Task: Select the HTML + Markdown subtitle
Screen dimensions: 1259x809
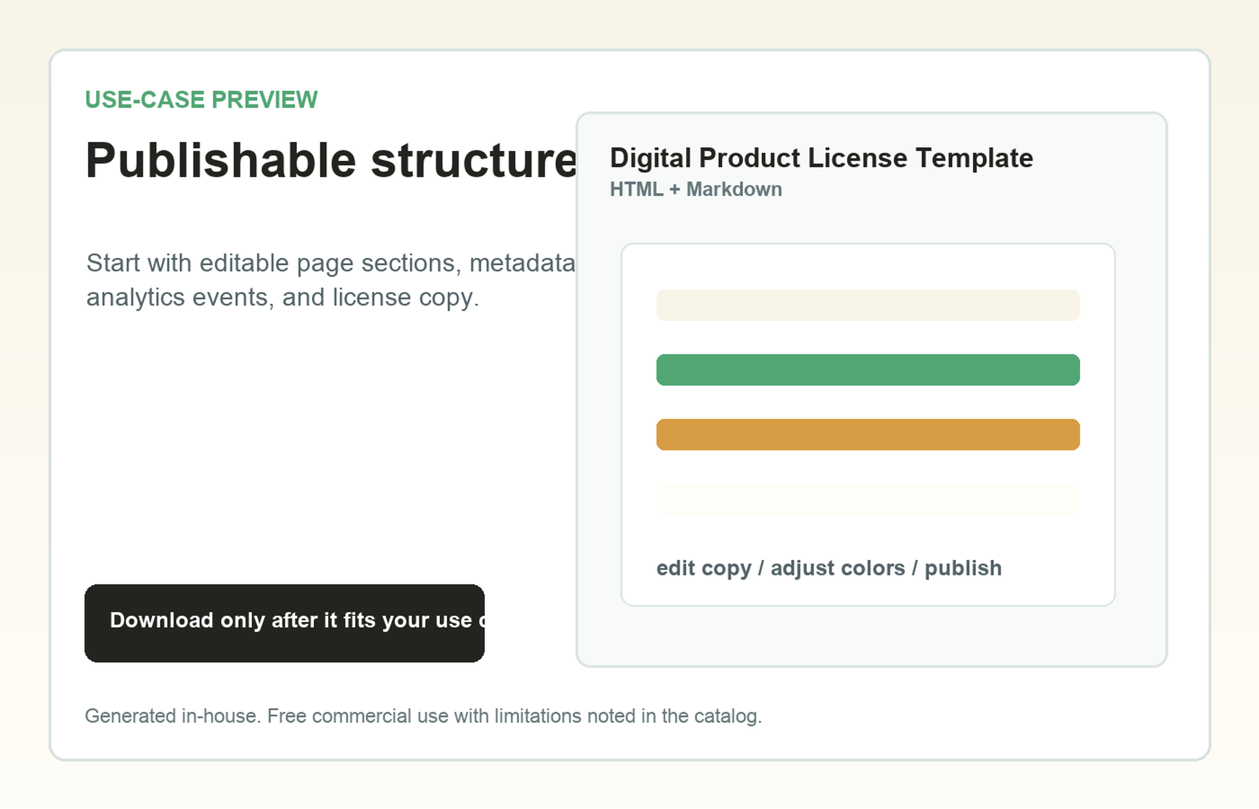Action: tap(696, 189)
